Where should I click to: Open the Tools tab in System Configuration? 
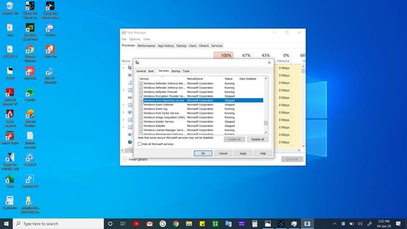[186, 71]
